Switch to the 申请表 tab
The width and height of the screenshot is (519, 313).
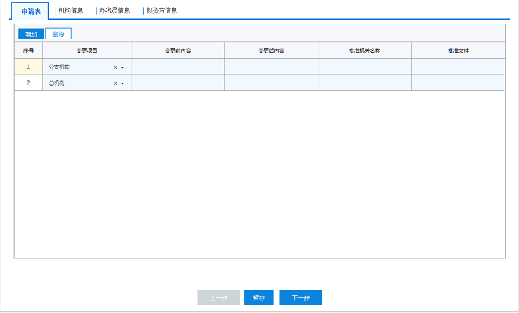[31, 11]
